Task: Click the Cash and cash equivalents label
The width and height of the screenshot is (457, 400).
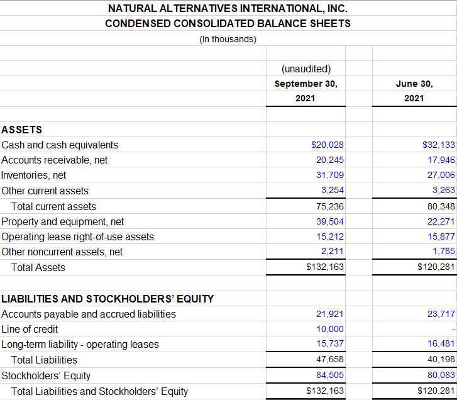Action: pyautogui.click(x=60, y=145)
